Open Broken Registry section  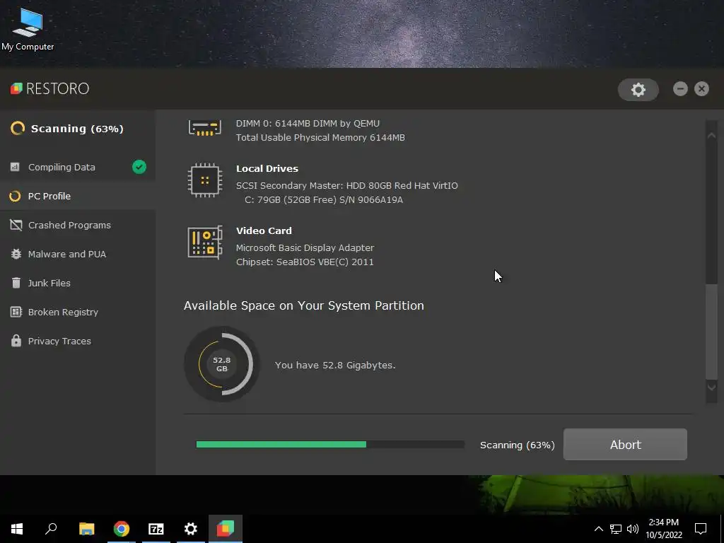[x=78, y=312]
